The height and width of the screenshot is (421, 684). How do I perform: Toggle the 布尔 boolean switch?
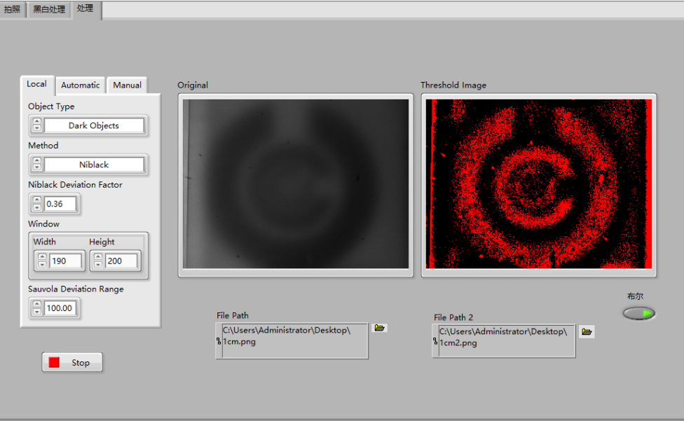(x=639, y=313)
